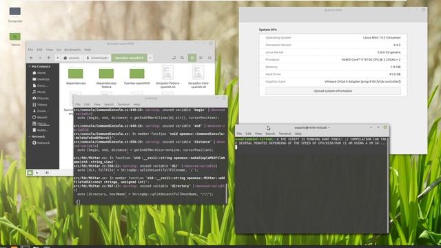Select Downloads breadcrumb in path bar

click(97, 58)
